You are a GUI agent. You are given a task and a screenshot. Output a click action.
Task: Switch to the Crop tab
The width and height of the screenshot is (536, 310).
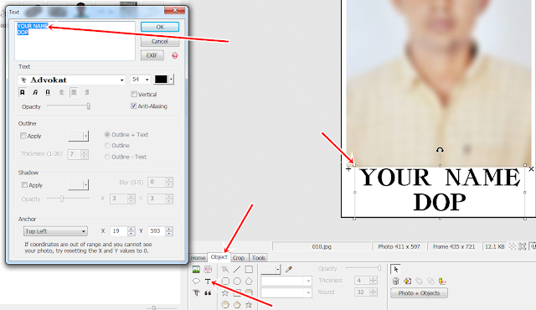[x=239, y=258]
